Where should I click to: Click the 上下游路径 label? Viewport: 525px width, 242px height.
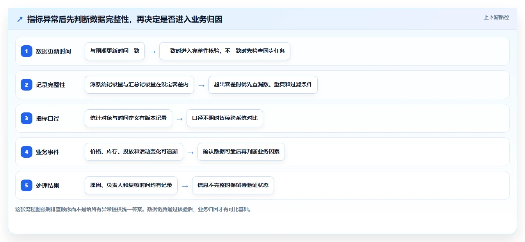click(496, 17)
